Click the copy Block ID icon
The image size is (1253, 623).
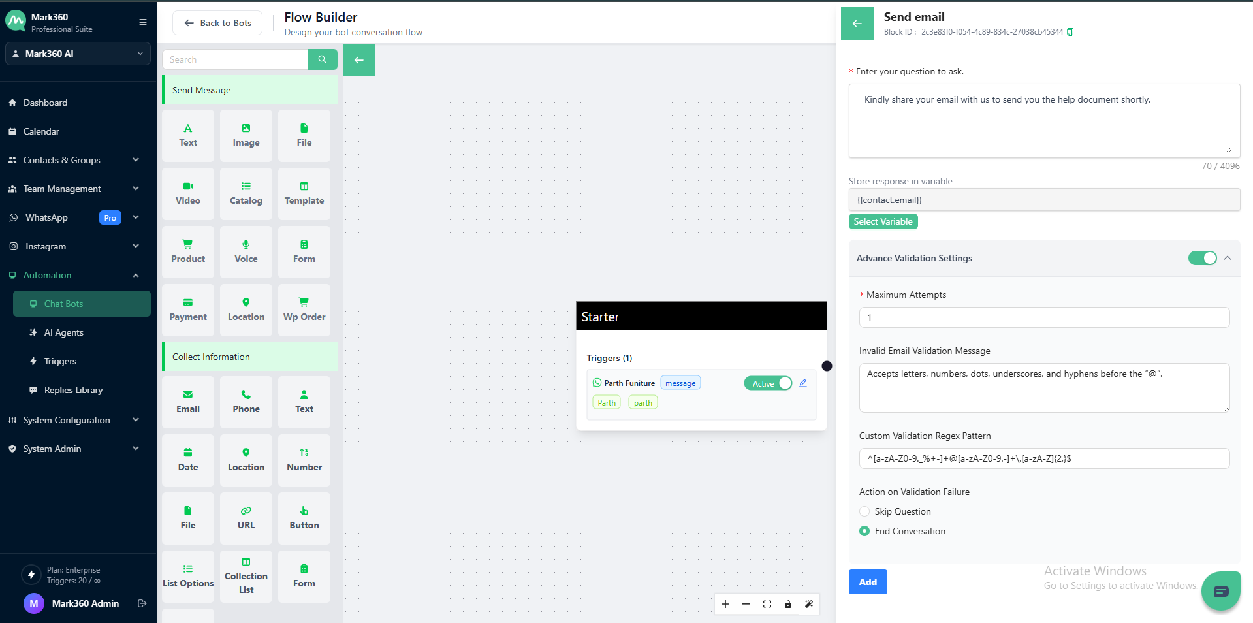point(1070,32)
